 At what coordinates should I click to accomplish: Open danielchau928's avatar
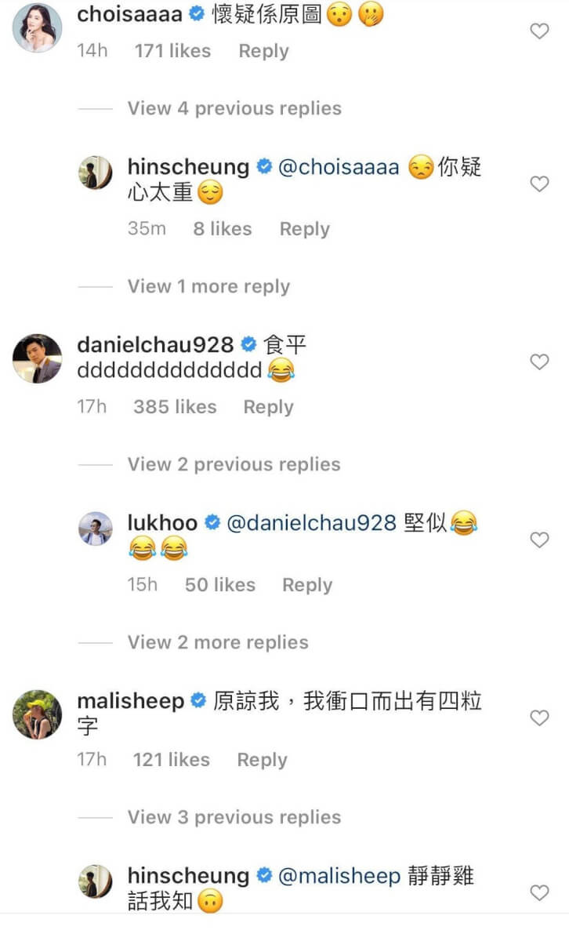pos(37,358)
